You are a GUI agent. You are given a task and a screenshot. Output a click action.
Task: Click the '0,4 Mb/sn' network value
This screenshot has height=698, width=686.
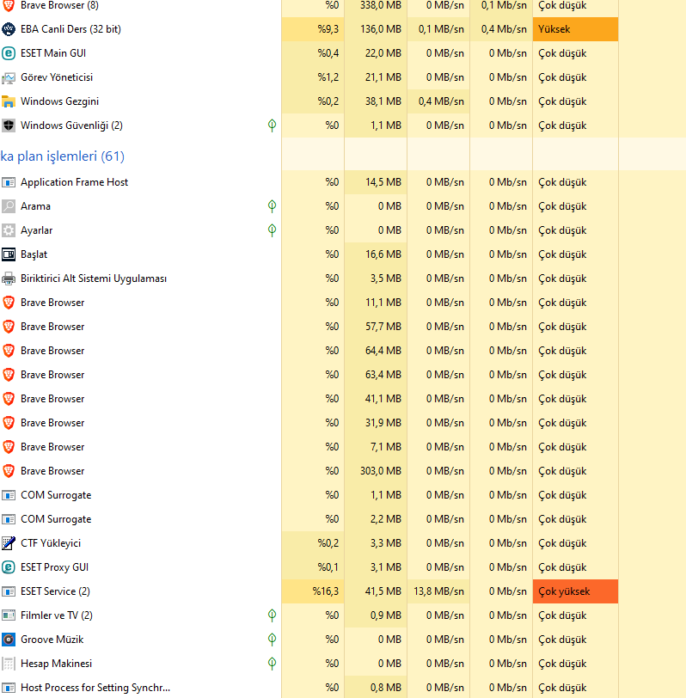point(504,29)
